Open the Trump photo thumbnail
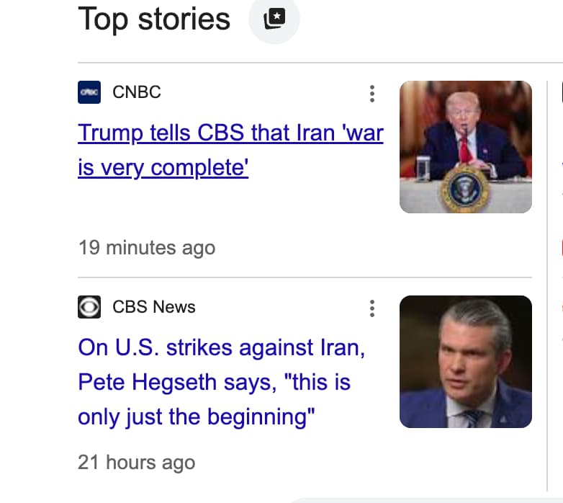Viewport: 563px width, 503px height. pos(465,146)
